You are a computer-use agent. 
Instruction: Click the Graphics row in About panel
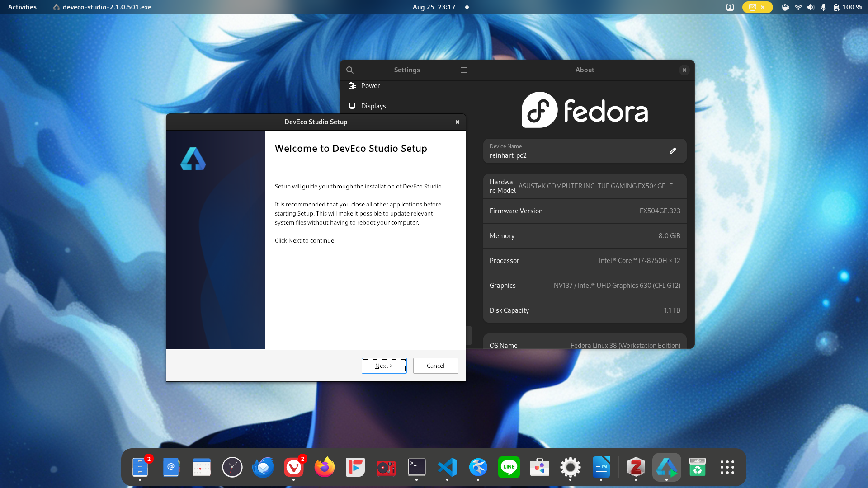tap(585, 286)
